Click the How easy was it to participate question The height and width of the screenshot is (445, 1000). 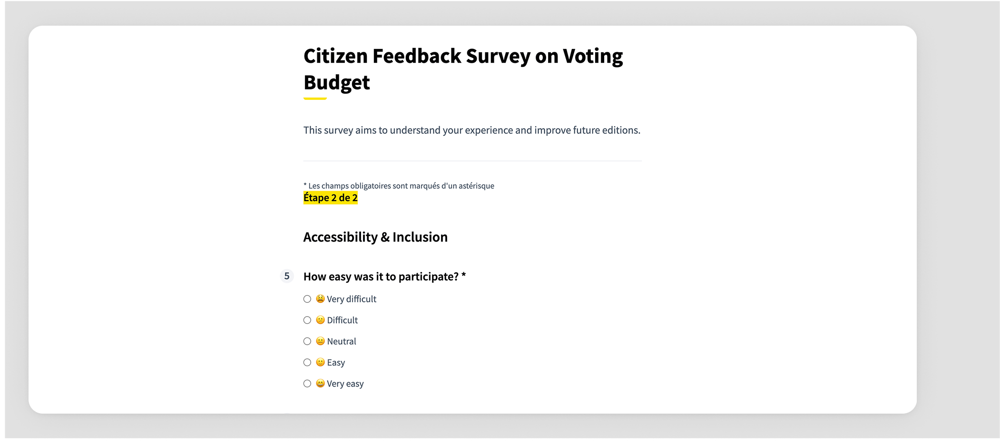(384, 277)
